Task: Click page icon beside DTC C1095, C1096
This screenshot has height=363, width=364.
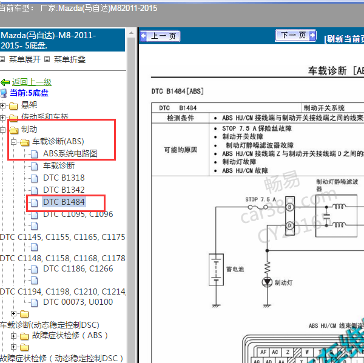Action: click(x=35, y=215)
